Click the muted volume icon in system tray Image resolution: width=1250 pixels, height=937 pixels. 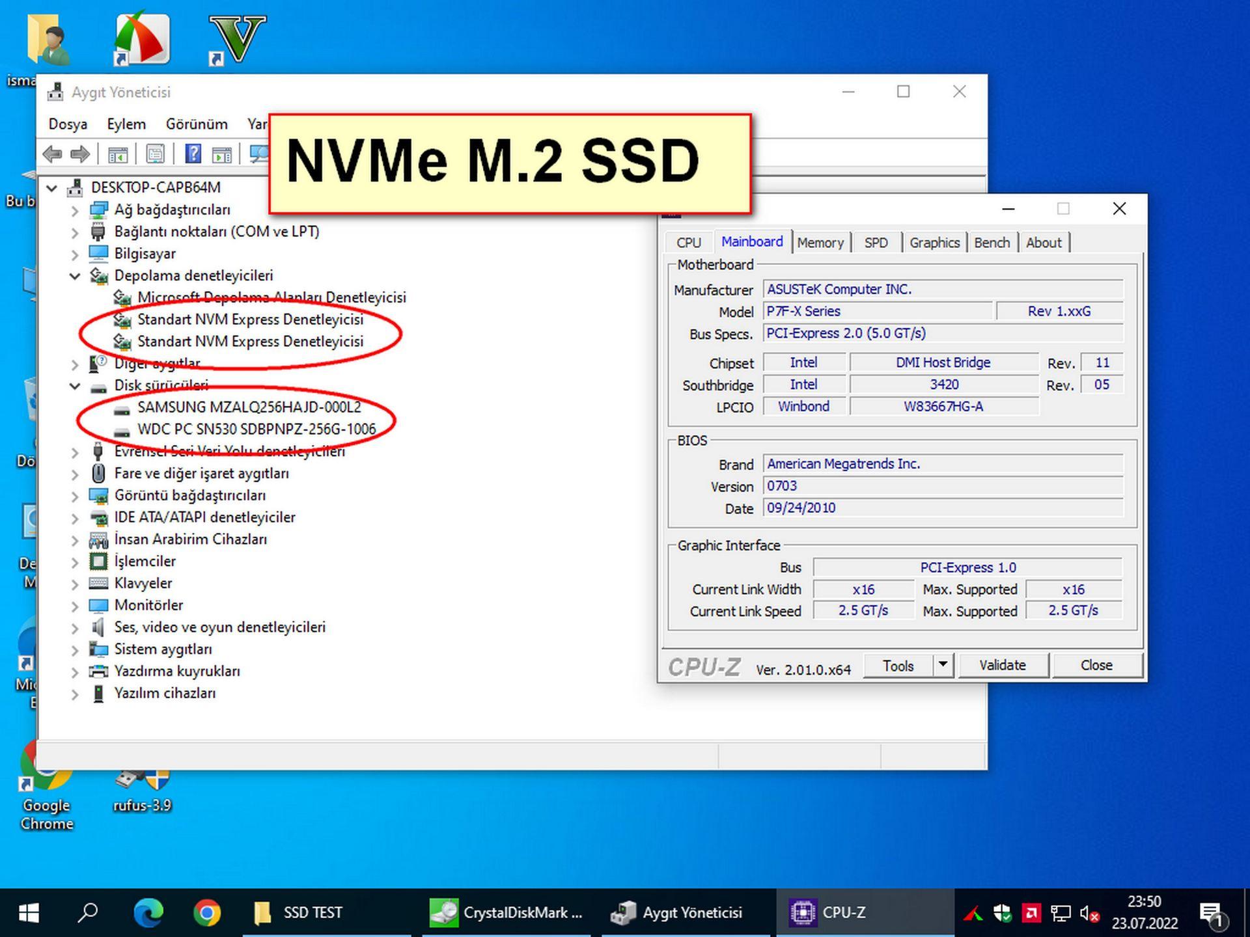pos(1089,914)
